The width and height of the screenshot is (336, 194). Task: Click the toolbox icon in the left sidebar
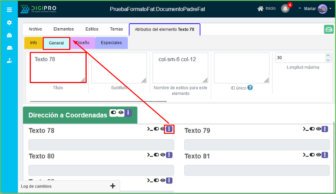tap(9, 35)
